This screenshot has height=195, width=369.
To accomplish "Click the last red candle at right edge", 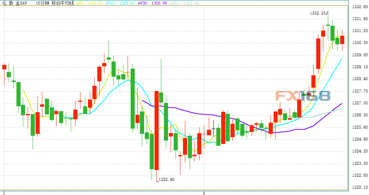I will click(342, 40).
